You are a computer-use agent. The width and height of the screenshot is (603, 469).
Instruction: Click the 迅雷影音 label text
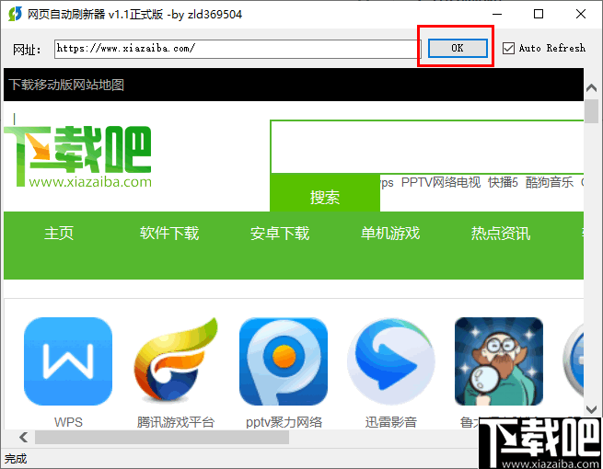391,422
